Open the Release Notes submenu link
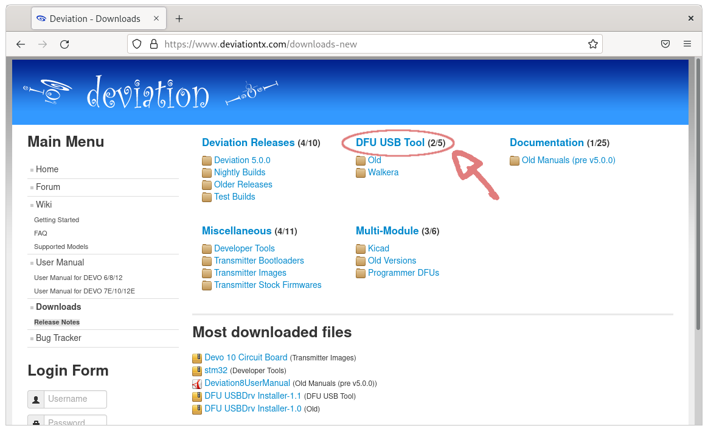Screen dimensions: 708x431 click(57, 322)
